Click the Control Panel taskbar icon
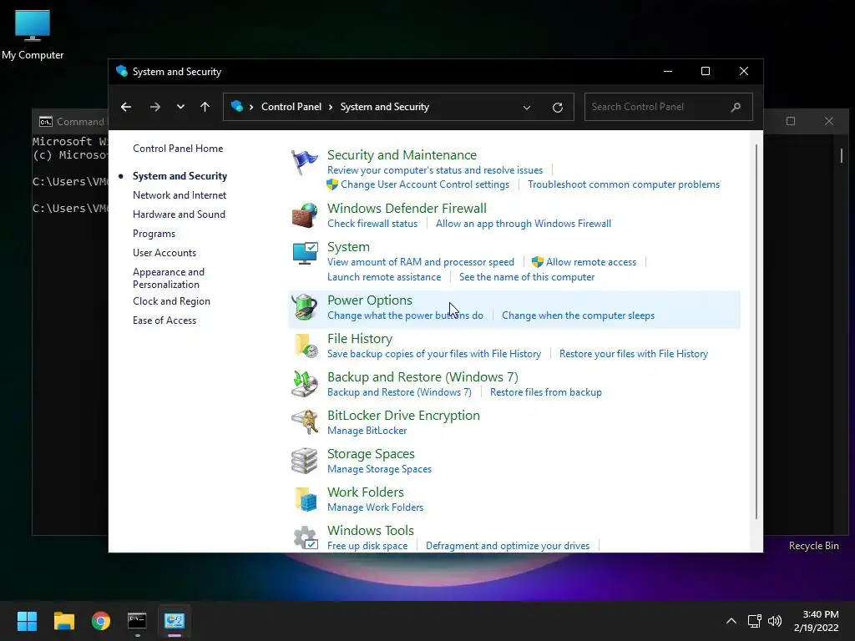 (x=175, y=621)
